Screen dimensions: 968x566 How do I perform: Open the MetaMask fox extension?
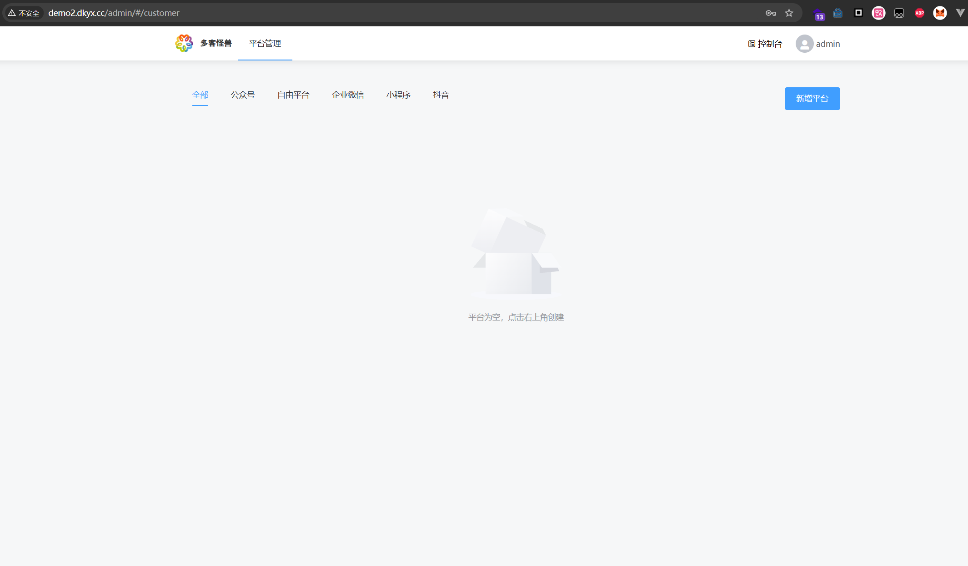click(940, 13)
